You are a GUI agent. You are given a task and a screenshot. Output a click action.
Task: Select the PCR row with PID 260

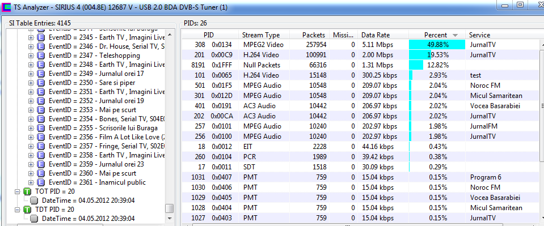[x=360, y=157]
